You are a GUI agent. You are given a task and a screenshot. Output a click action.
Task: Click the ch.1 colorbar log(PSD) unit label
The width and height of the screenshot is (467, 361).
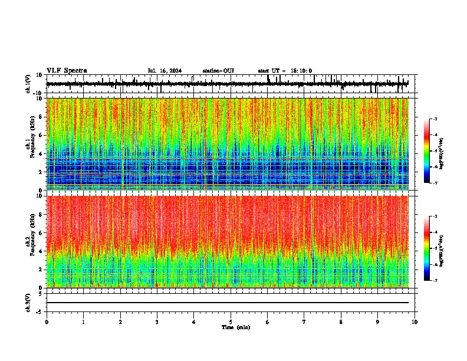pos(442,154)
